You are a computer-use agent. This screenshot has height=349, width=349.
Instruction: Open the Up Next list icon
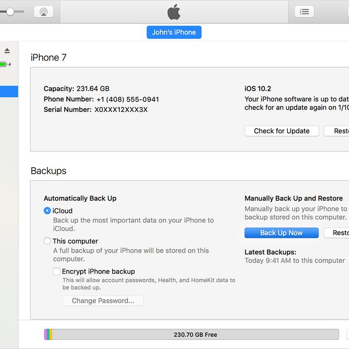pos(304,12)
